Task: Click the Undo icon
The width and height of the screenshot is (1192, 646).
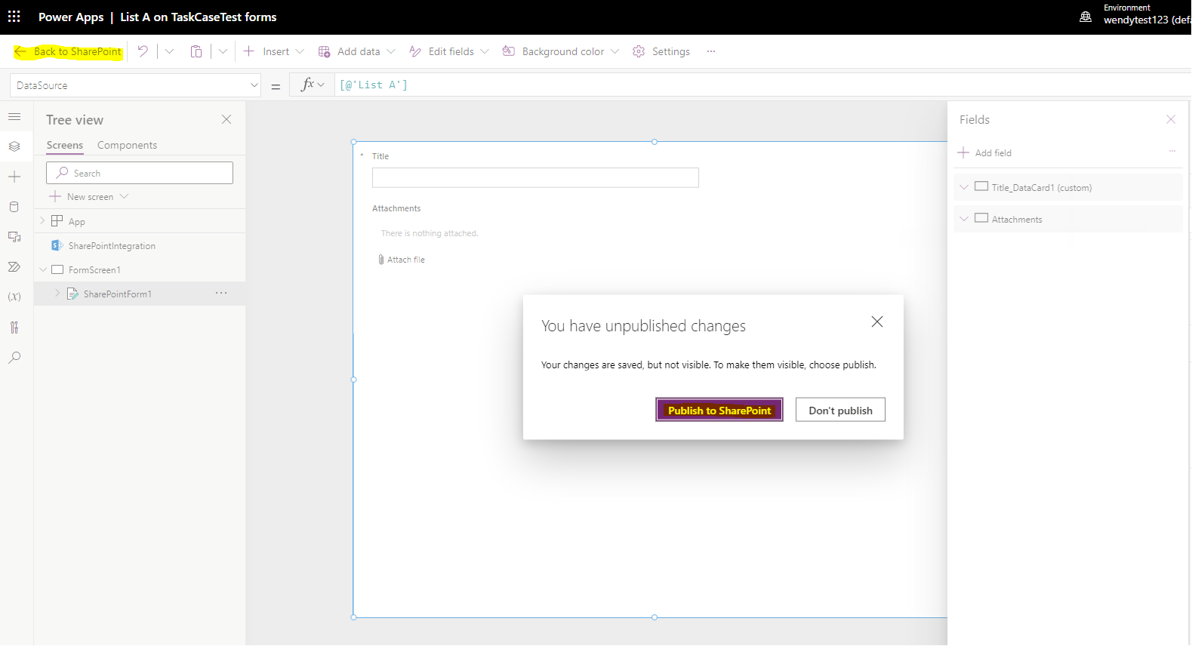Action: 143,51
